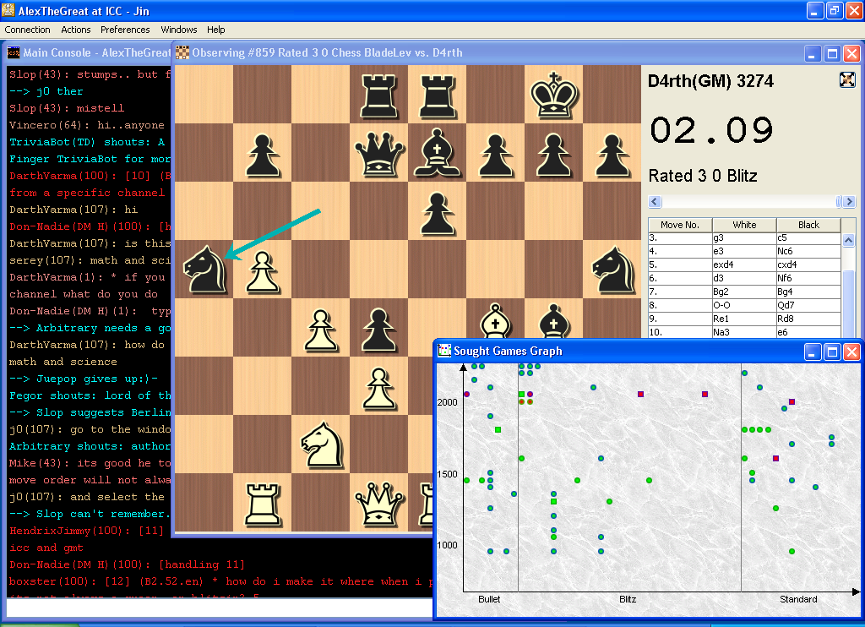Select the white knight piece
The height and width of the screenshot is (627, 865).
click(321, 443)
